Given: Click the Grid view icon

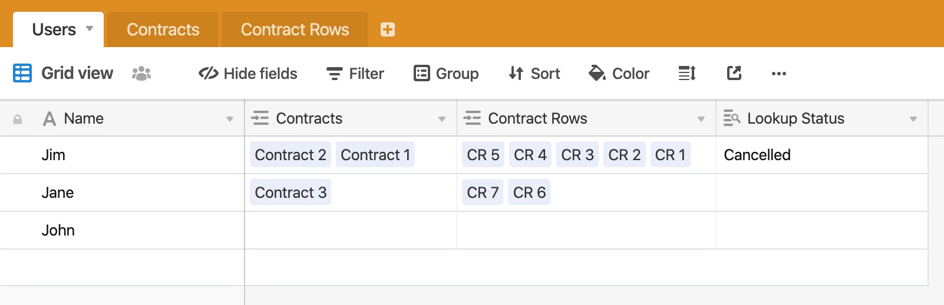Looking at the screenshot, I should click(22, 73).
